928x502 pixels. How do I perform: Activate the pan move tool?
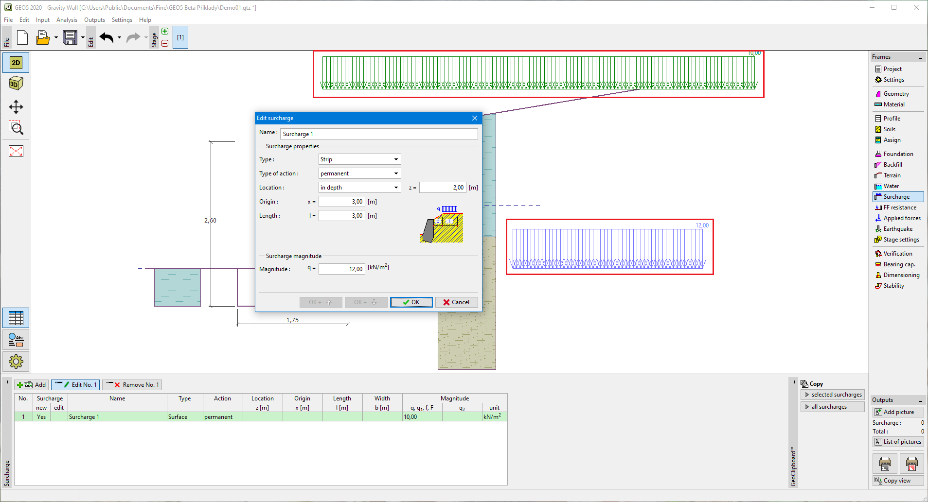(16, 107)
